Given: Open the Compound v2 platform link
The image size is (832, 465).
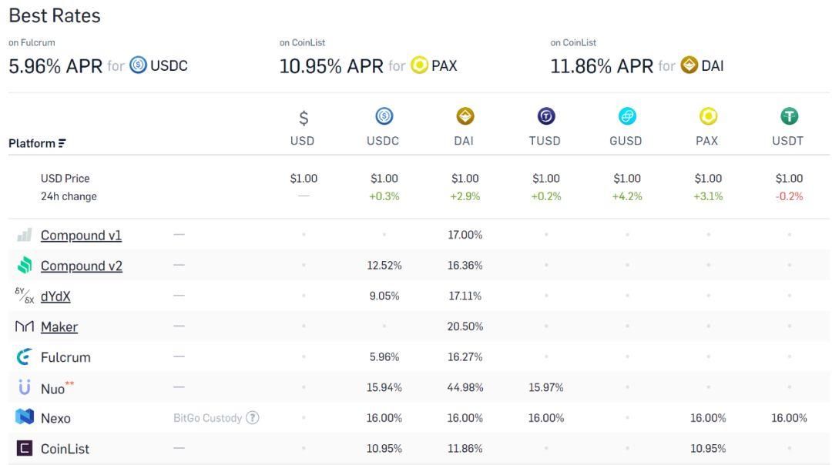Looking at the screenshot, I should coord(82,266).
